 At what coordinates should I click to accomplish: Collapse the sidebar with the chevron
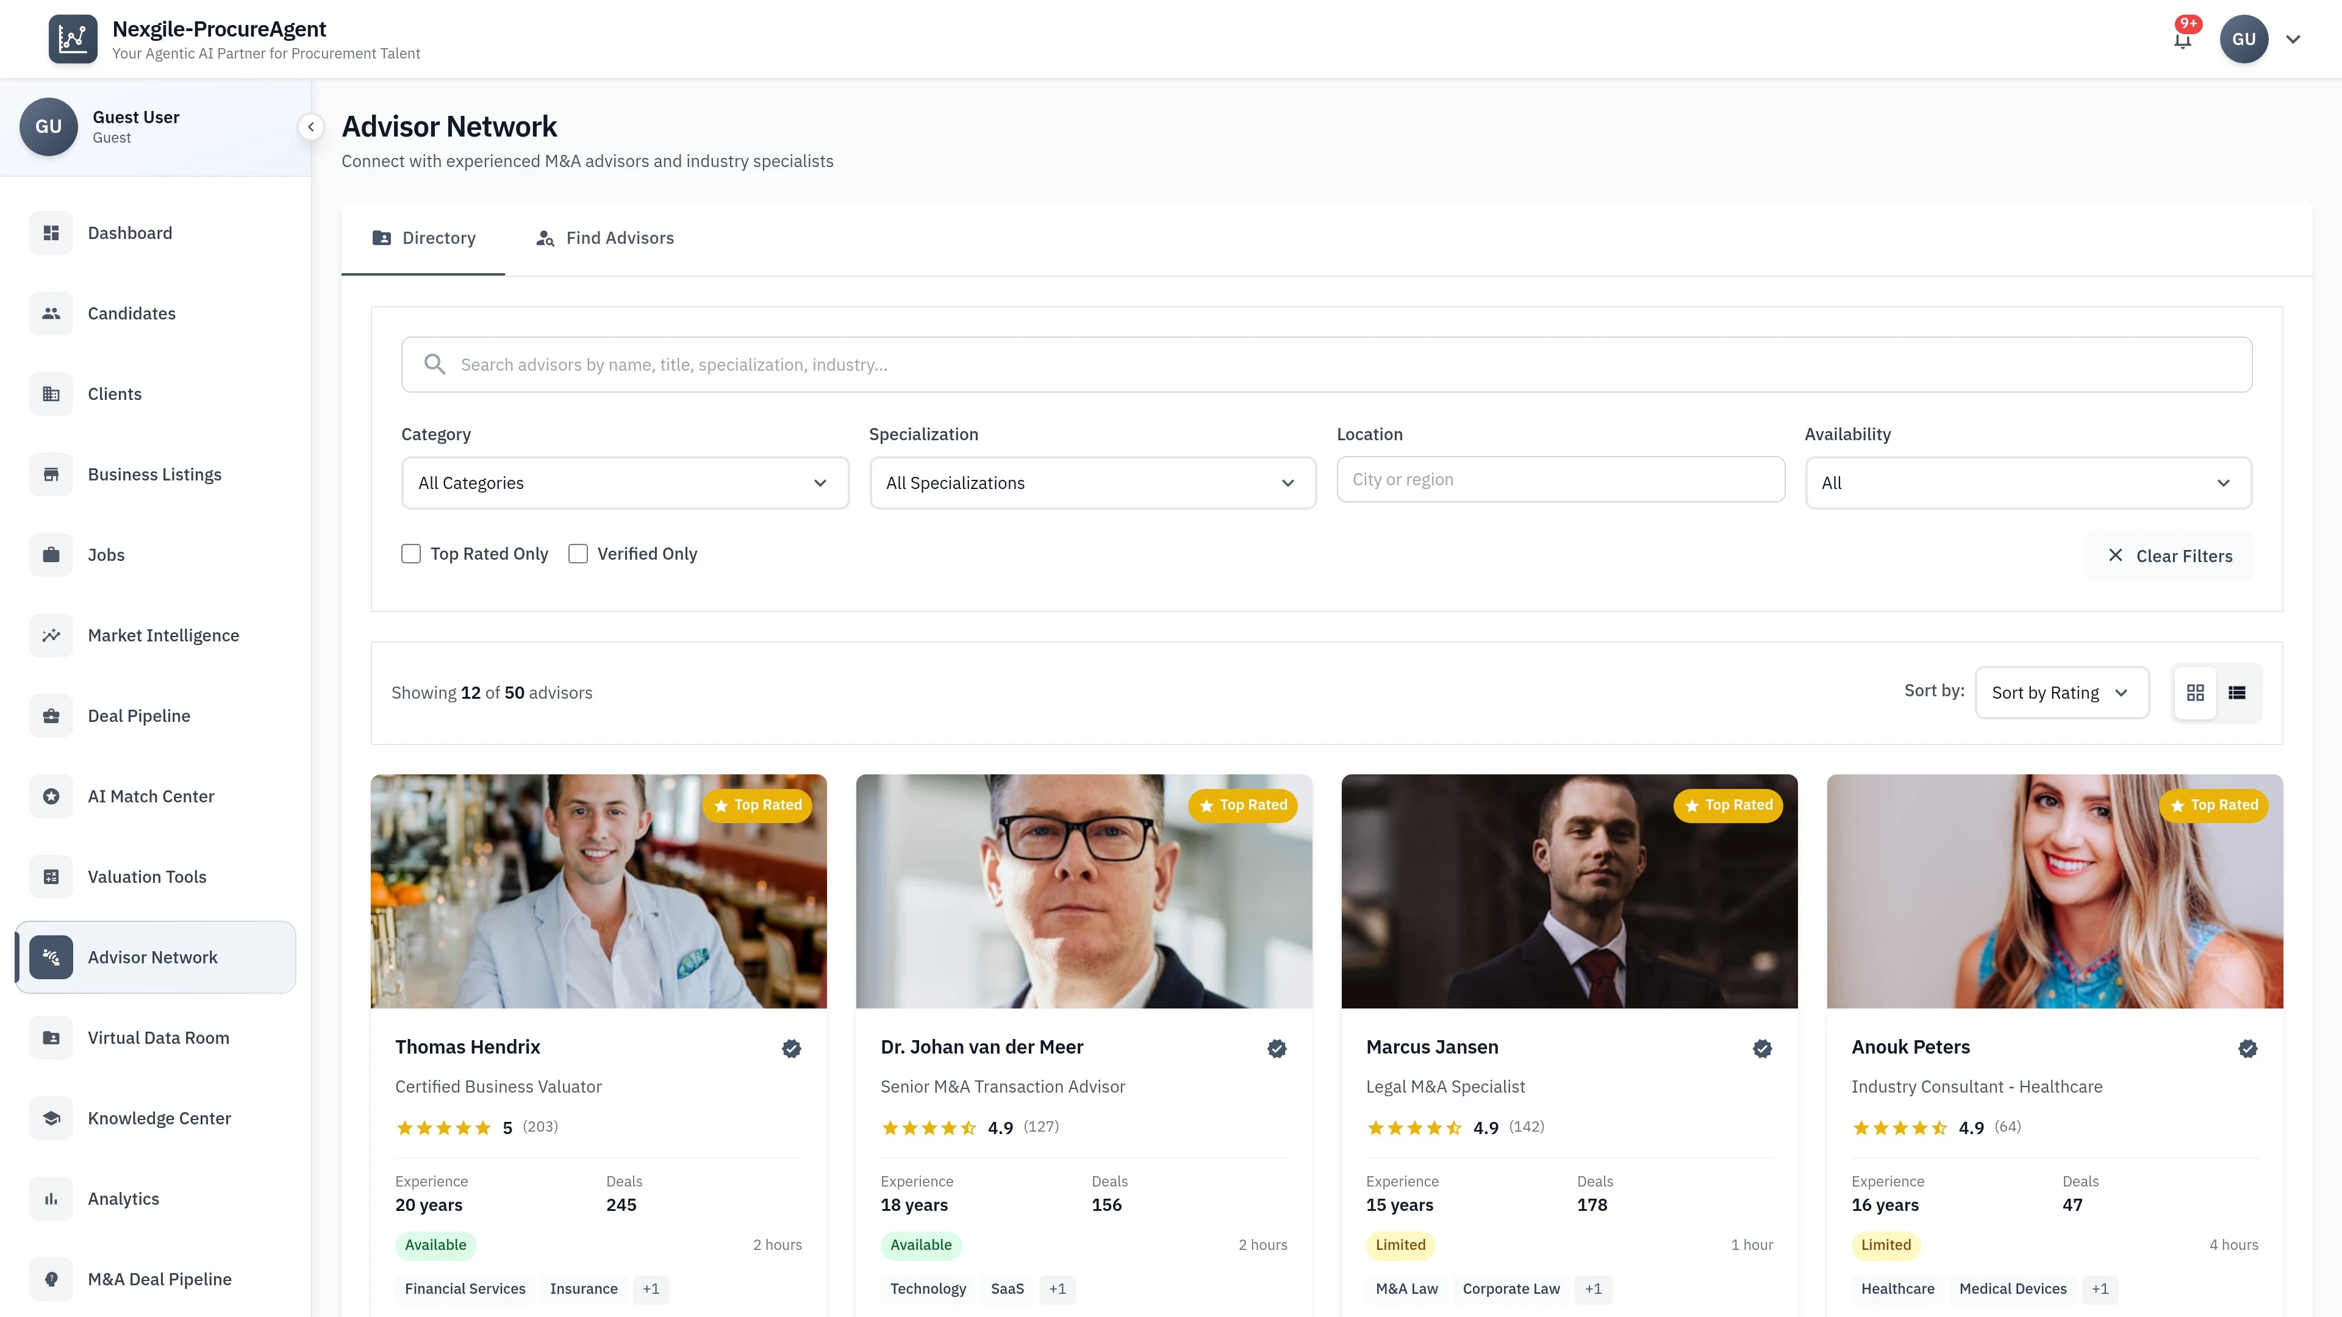311,127
